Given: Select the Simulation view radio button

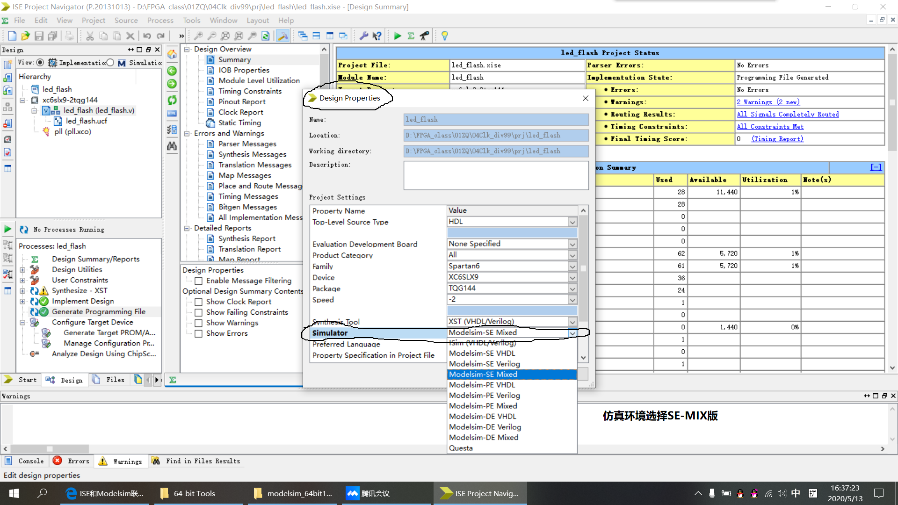Looking at the screenshot, I should (x=110, y=63).
